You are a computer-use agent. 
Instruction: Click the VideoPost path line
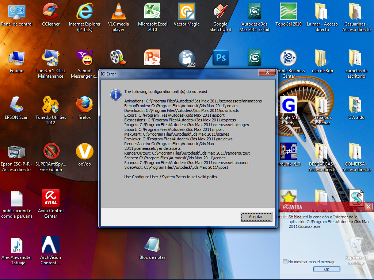click(176, 167)
